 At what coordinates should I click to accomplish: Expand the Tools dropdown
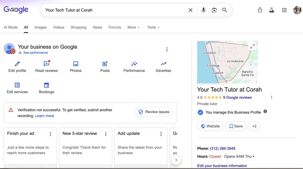click(x=153, y=27)
